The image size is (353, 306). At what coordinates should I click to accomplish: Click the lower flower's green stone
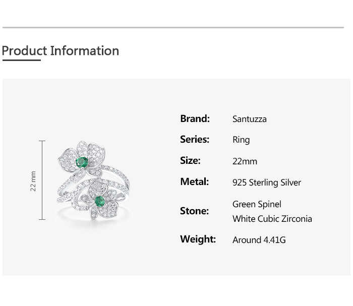(x=100, y=201)
